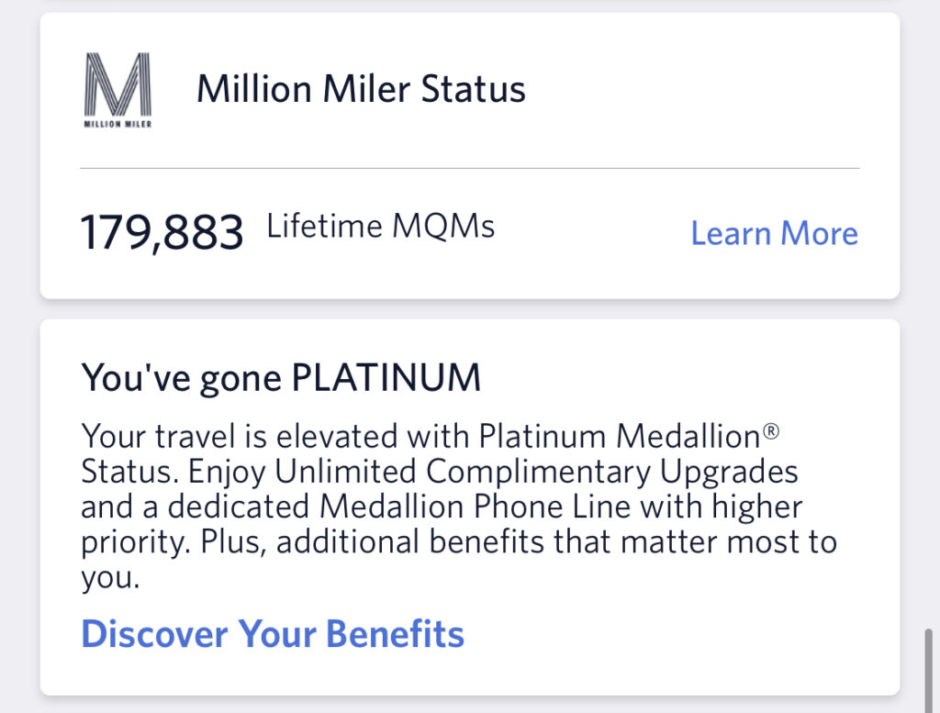
Task: Open the Learn More link
Action: click(773, 234)
